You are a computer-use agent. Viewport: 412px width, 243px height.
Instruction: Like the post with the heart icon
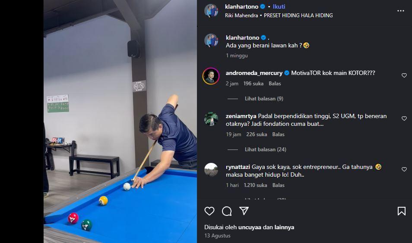209,211
